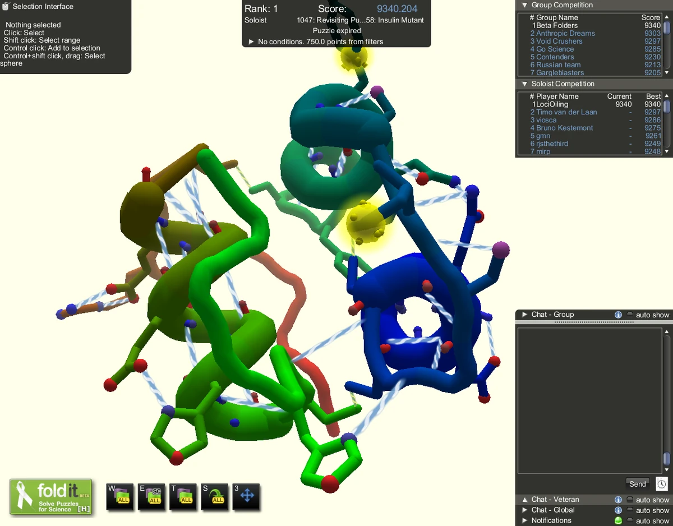
Task: Click the Soloist Competition scrollbar thumb
Action: click(x=667, y=107)
